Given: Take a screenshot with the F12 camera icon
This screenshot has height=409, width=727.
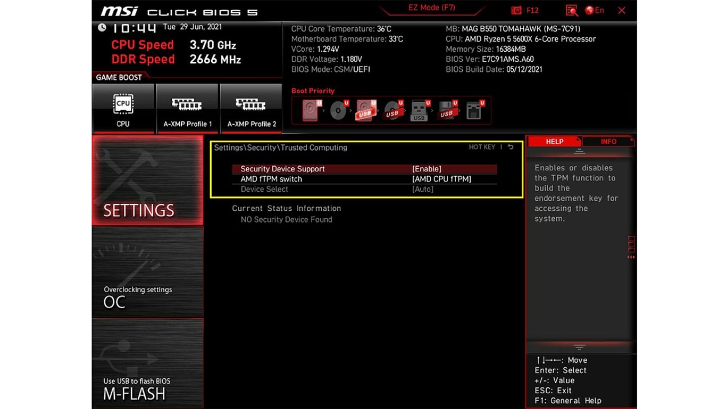Looking at the screenshot, I should pos(516,10).
